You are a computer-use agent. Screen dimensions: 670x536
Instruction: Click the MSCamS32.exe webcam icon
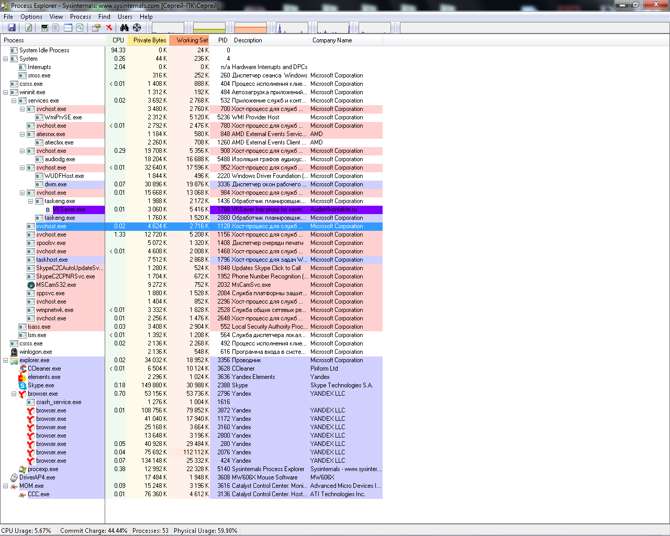31,285
